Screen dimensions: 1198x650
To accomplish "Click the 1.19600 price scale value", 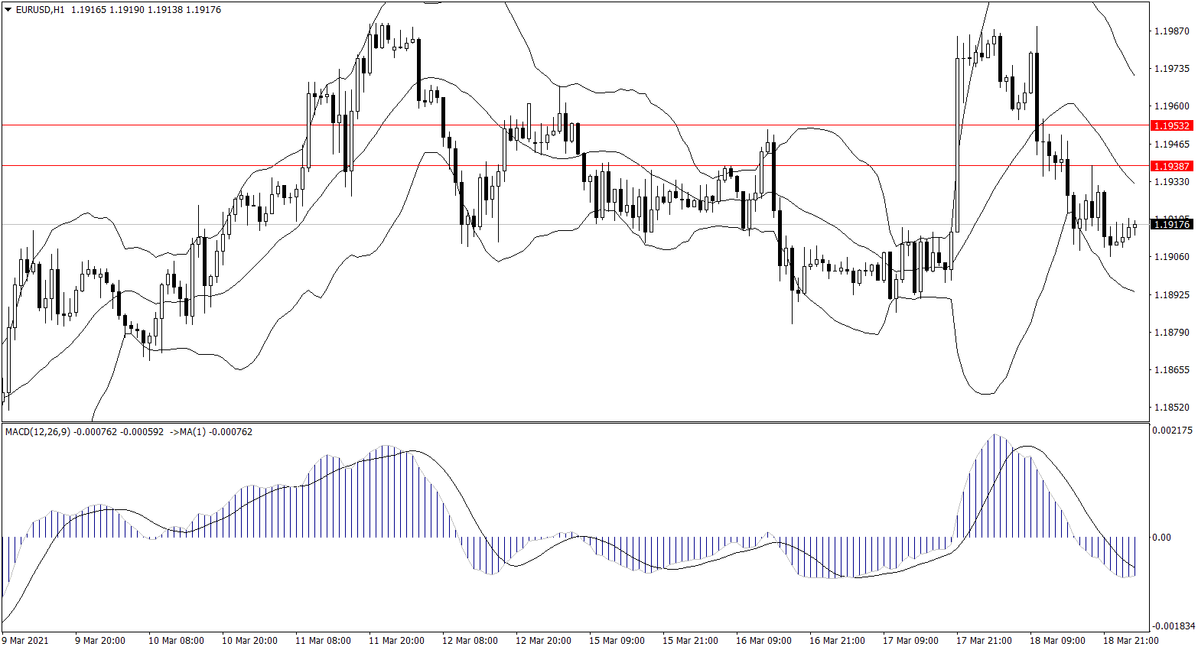I will (1171, 106).
